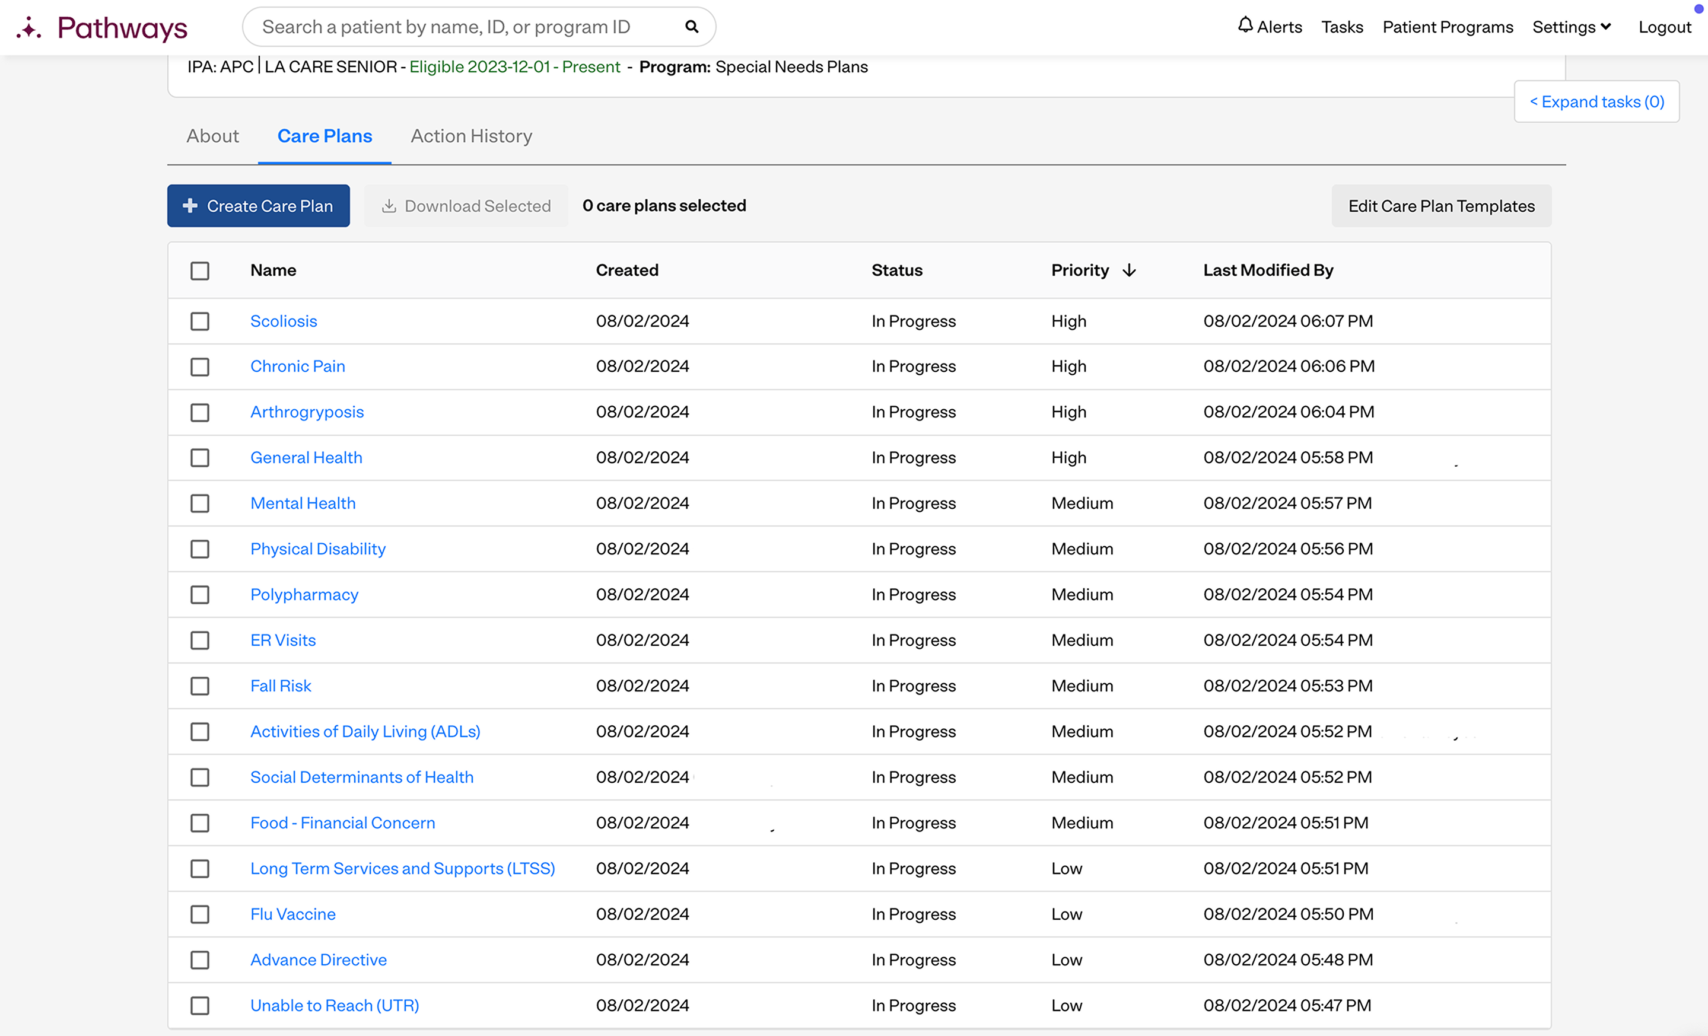Open the Unable to Reach (UTR) plan
The image size is (1708, 1036).
[x=335, y=1006]
